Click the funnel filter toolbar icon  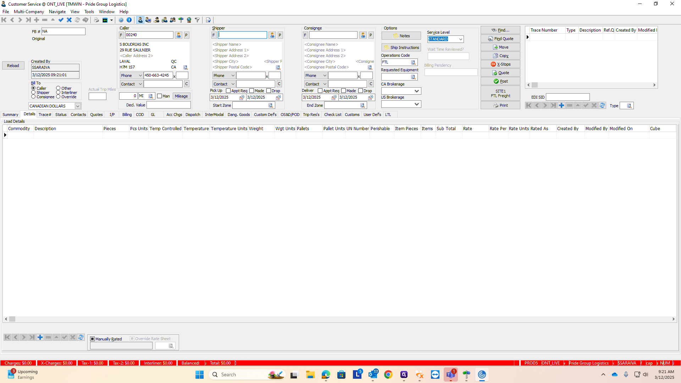point(197,20)
